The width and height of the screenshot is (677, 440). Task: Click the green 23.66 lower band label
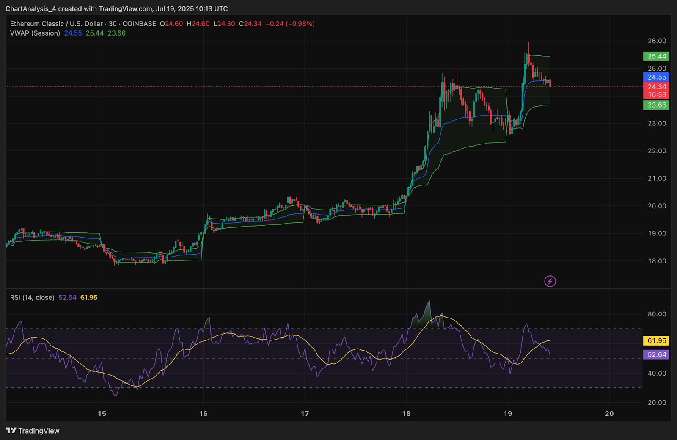(656, 105)
